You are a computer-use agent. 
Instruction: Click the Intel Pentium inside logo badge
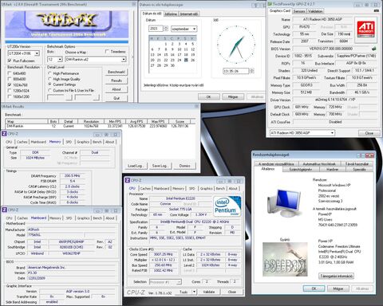227,206
